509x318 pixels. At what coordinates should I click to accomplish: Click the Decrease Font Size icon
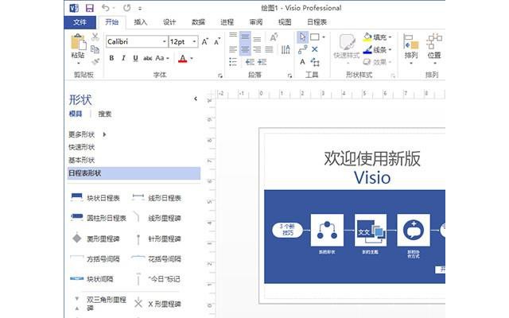(x=217, y=41)
